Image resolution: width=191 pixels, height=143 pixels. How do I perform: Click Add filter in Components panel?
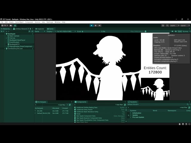(x=119, y=105)
